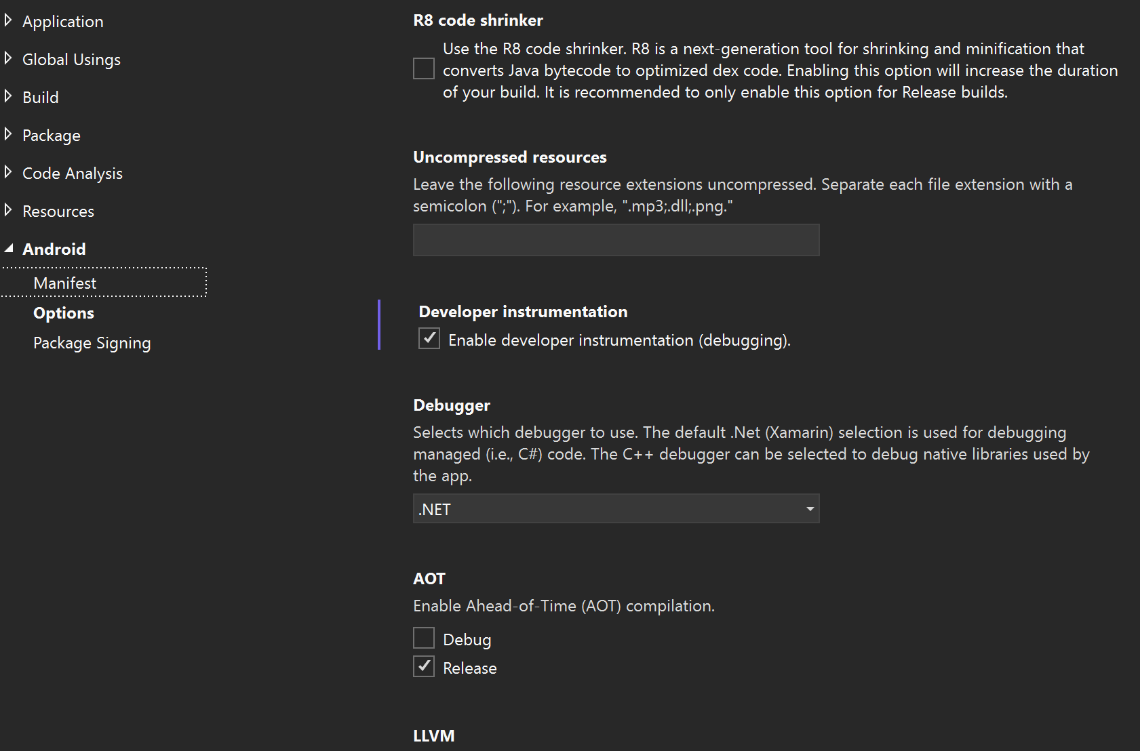The width and height of the screenshot is (1140, 751).
Task: Select the Options page
Action: click(63, 312)
